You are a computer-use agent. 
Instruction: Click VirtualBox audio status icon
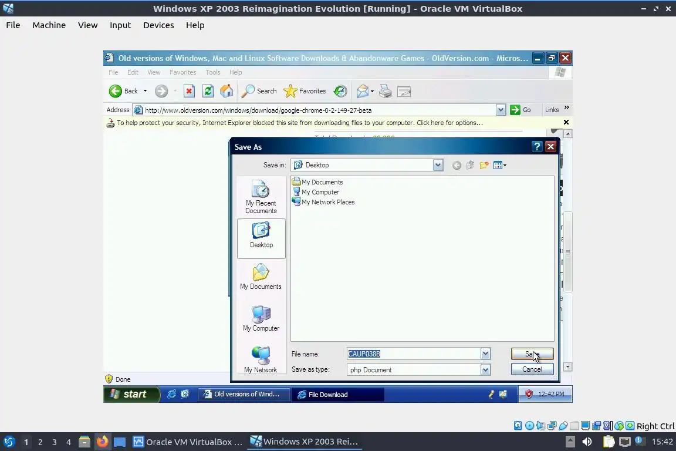[x=540, y=426]
